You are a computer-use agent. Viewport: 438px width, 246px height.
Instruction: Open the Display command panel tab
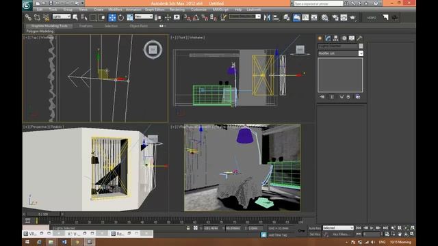[352, 38]
